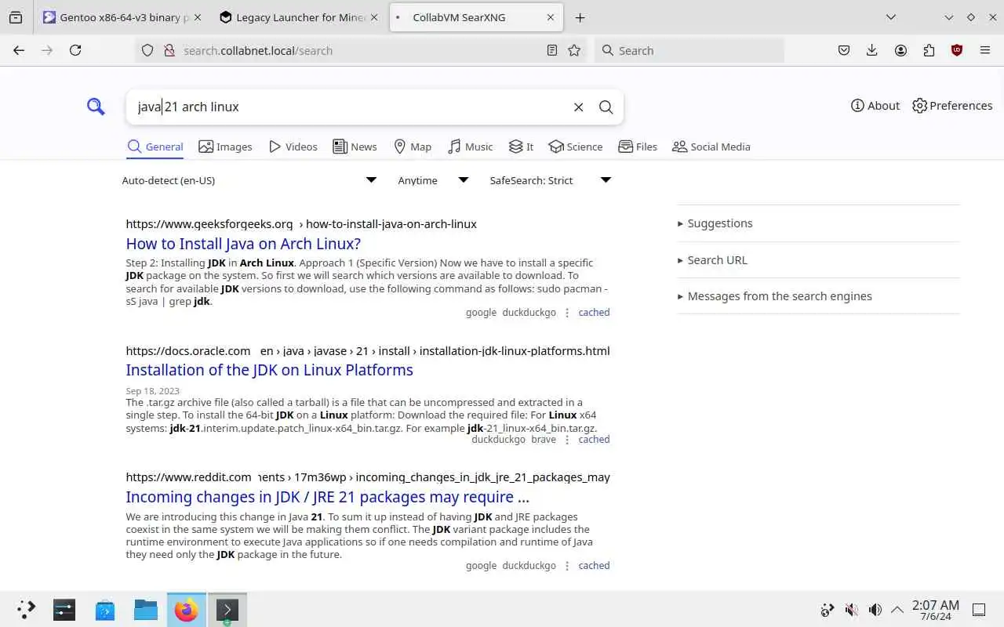The width and height of the screenshot is (1004, 627).
Task: Select the General search tab
Action: (x=155, y=147)
